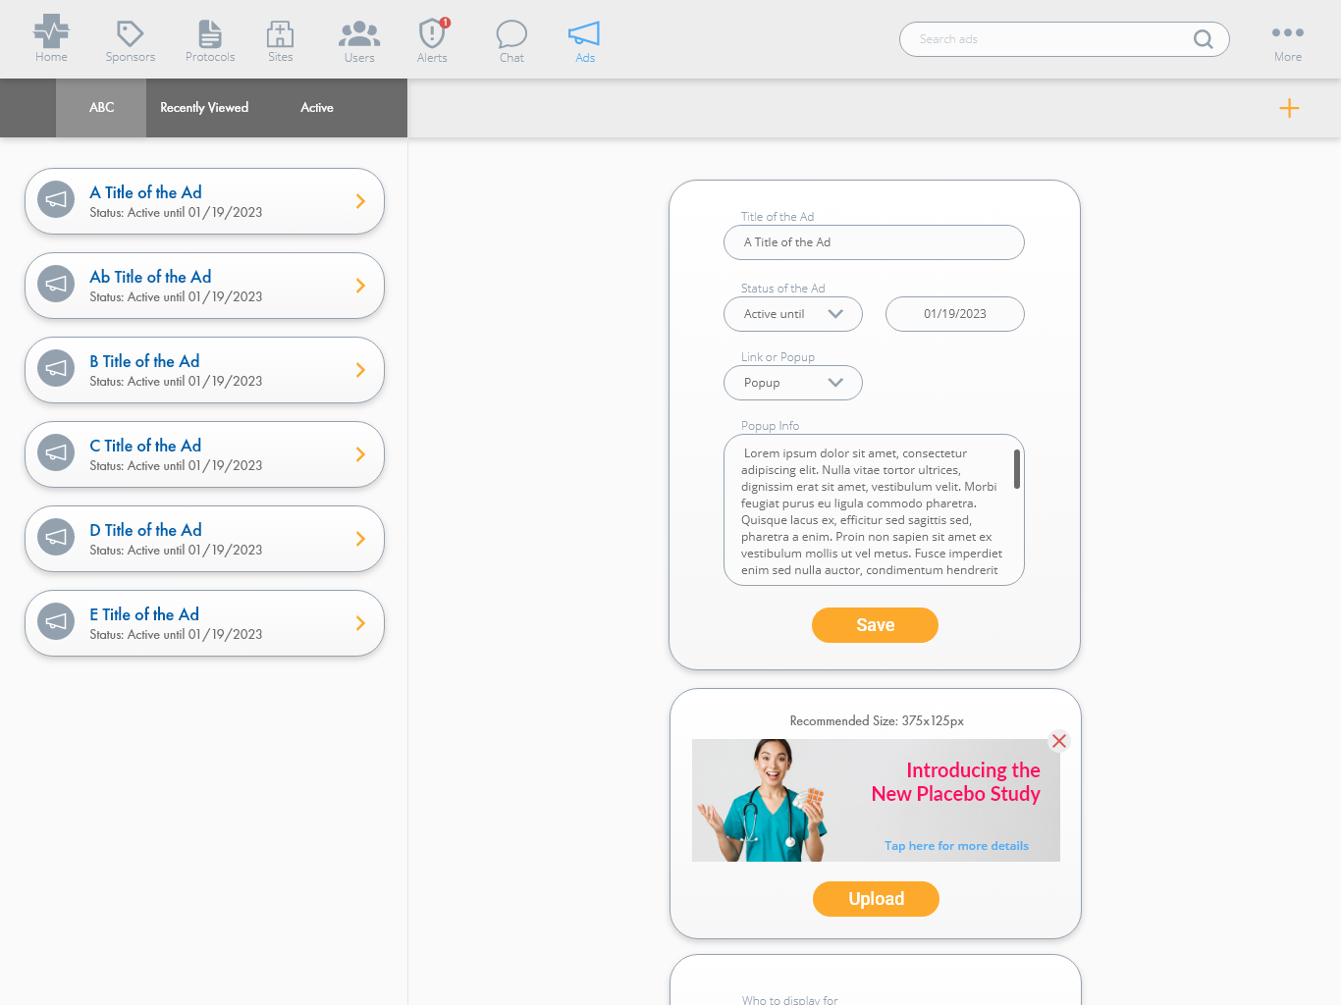
Task: Click the Popup Info text scrollbar
Action: [1016, 469]
